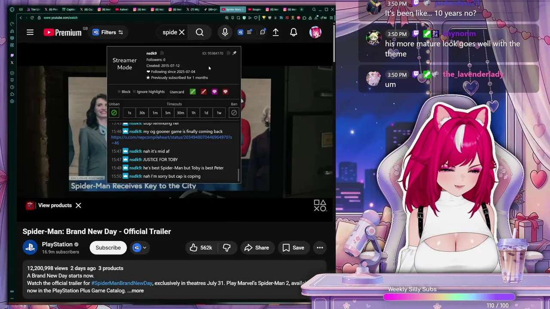Click the_lavenderlady username in chat
This screenshot has width=550, height=309.
pos(473,74)
